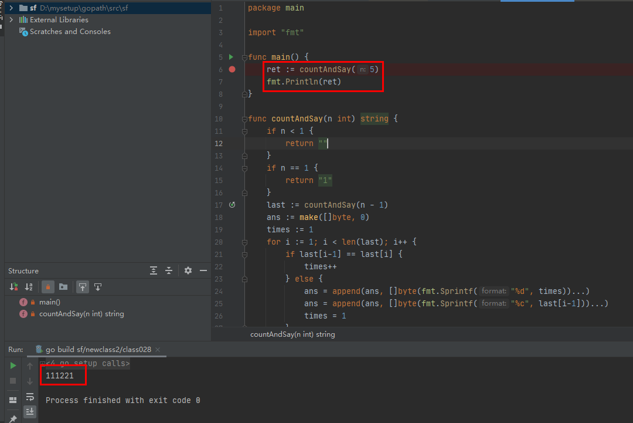This screenshot has height=423, width=633.
Task: Fold the else block on line 23
Action: [x=244, y=279]
